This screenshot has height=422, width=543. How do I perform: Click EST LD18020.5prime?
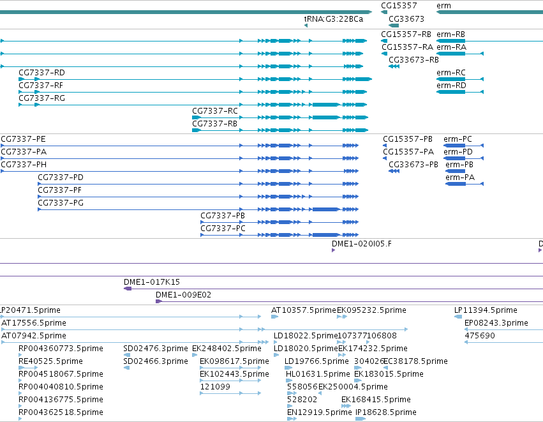click(x=306, y=349)
